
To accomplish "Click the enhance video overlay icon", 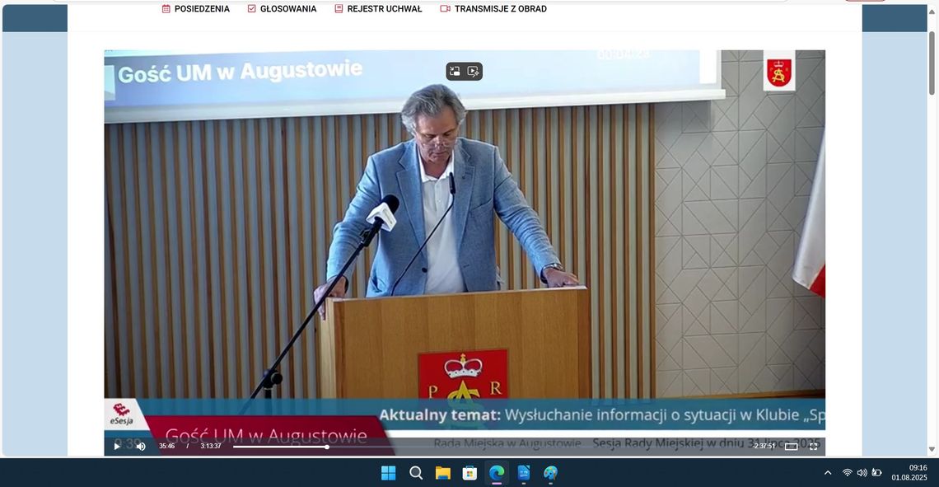I will 473,72.
